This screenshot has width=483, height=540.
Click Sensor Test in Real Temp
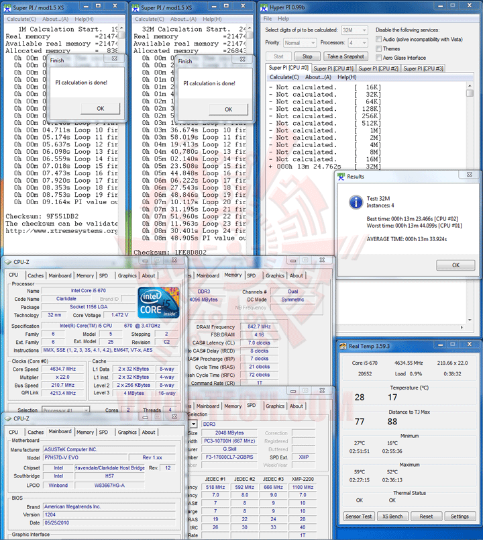[358, 516]
